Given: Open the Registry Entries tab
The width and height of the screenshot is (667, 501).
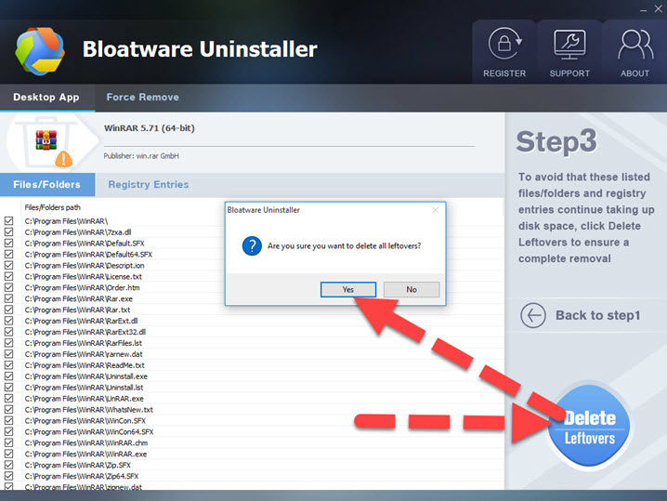Looking at the screenshot, I should 148,185.
